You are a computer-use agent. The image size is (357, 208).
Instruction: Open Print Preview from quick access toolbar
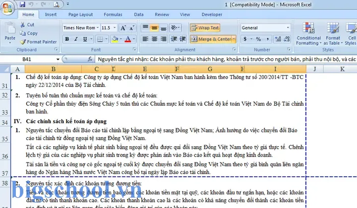point(56,4)
